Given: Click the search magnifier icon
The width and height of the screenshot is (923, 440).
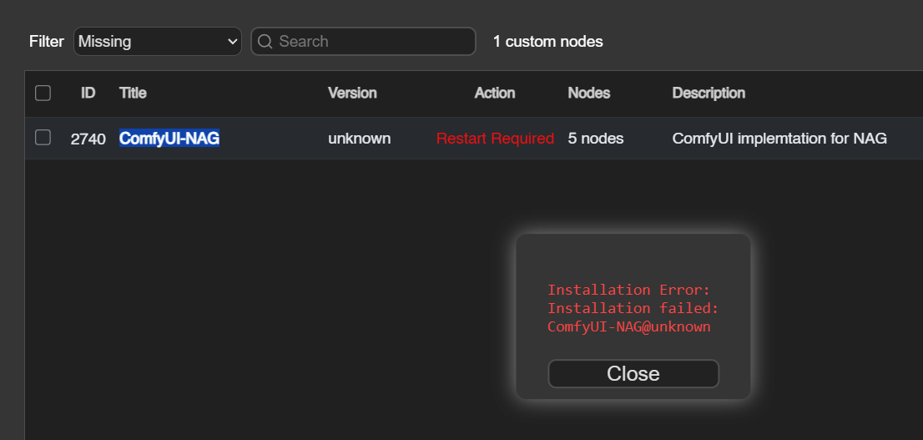Looking at the screenshot, I should pos(265,41).
